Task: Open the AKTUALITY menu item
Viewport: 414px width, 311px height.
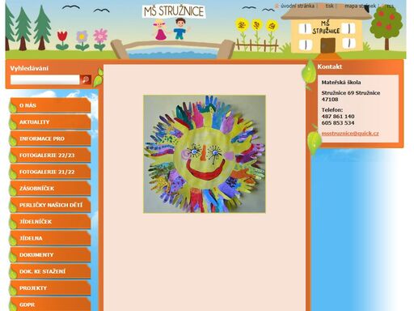Action: [x=50, y=122]
